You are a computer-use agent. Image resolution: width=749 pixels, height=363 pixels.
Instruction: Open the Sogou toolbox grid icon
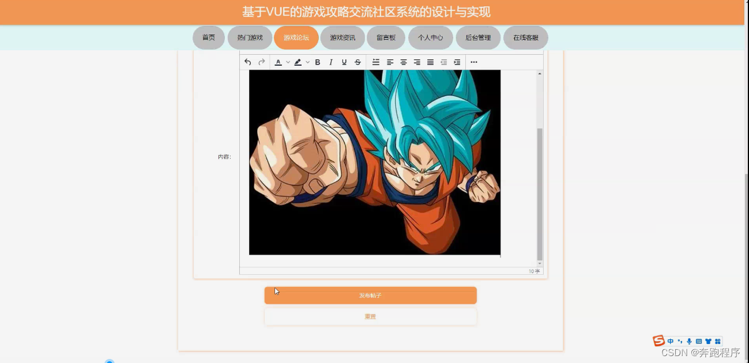coord(718,342)
